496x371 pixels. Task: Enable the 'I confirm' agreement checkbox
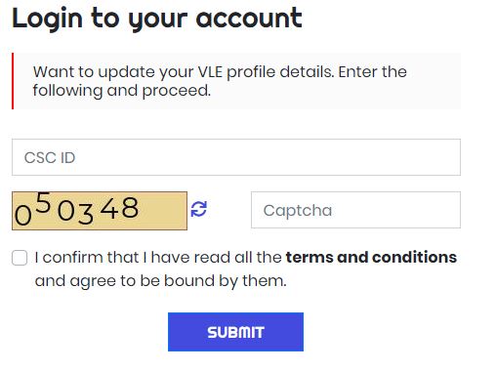(20, 258)
